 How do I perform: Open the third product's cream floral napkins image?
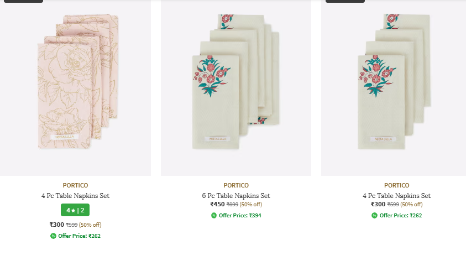(396, 88)
